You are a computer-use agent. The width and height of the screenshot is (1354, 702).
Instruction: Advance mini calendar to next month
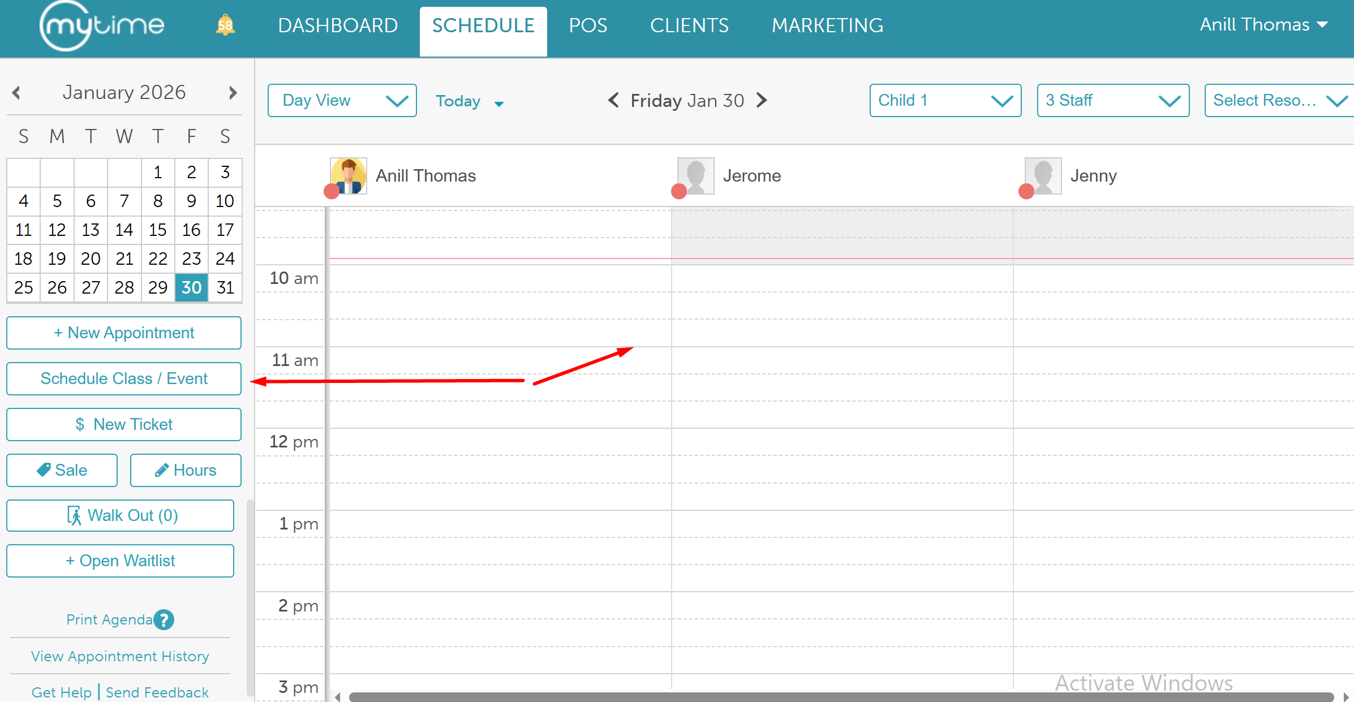[x=233, y=93]
